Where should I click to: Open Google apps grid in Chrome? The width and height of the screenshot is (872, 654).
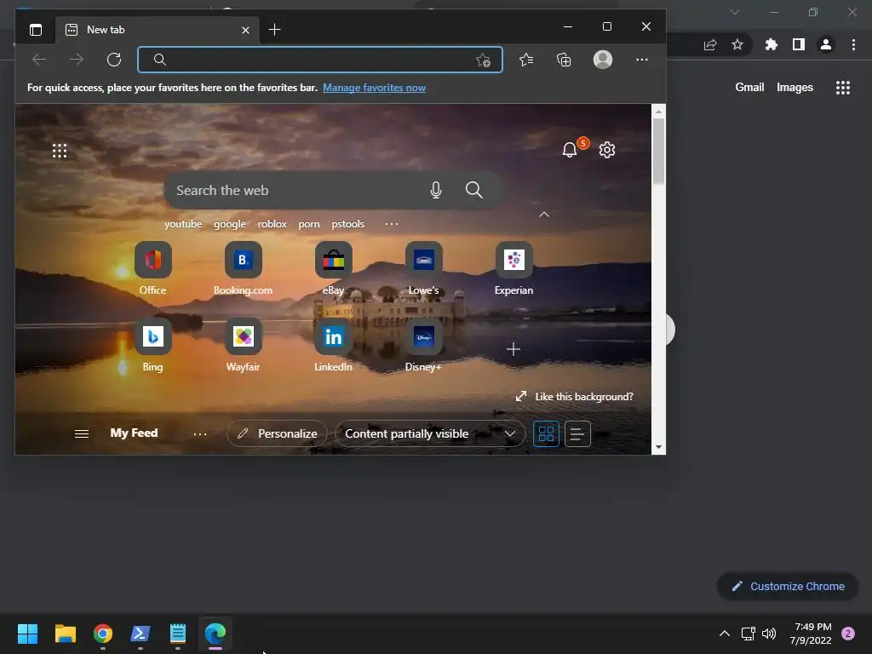coord(843,88)
